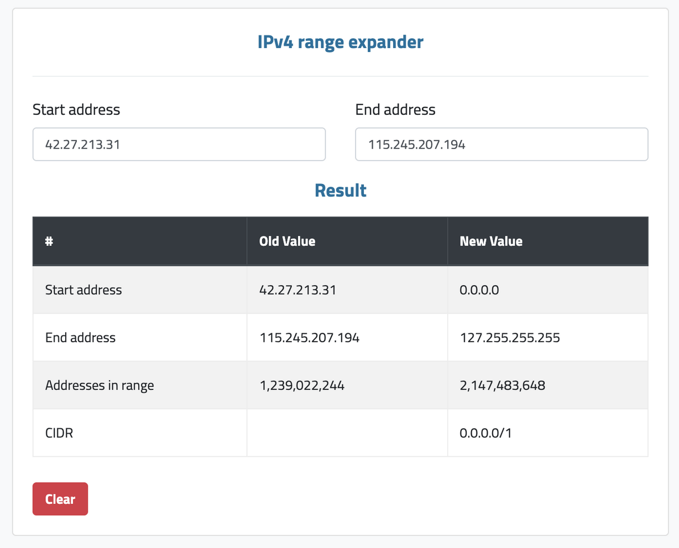Click the CIDR row label

59,433
